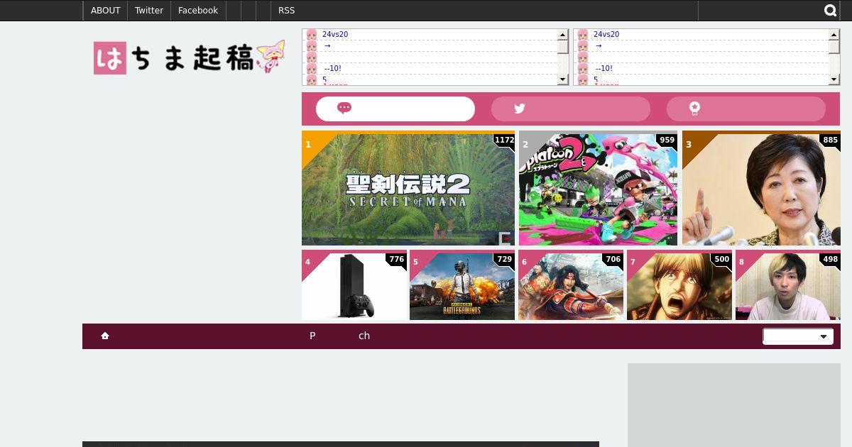Open the Facebook link in top bar

[x=198, y=11]
